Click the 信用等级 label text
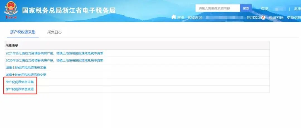301x128 pixels. (x=254, y=18)
